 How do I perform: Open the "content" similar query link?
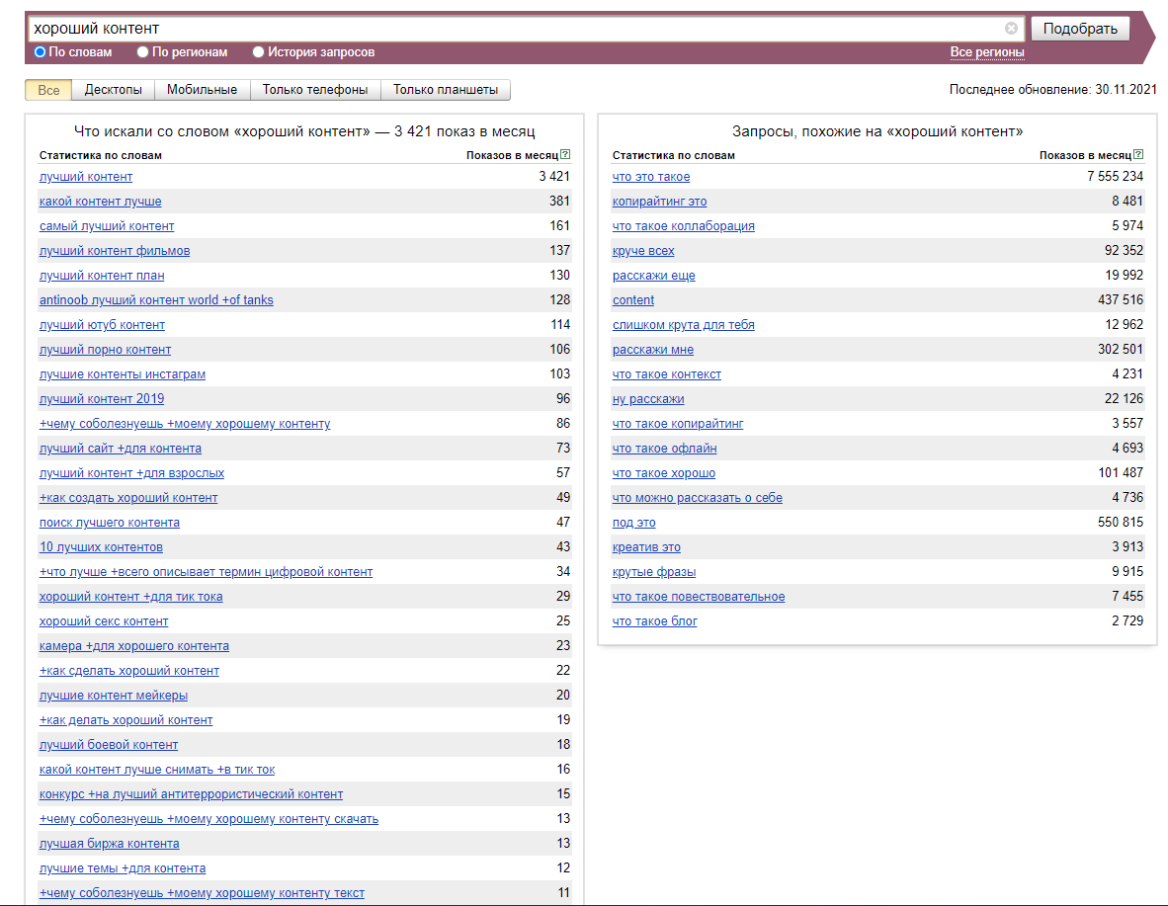point(633,299)
